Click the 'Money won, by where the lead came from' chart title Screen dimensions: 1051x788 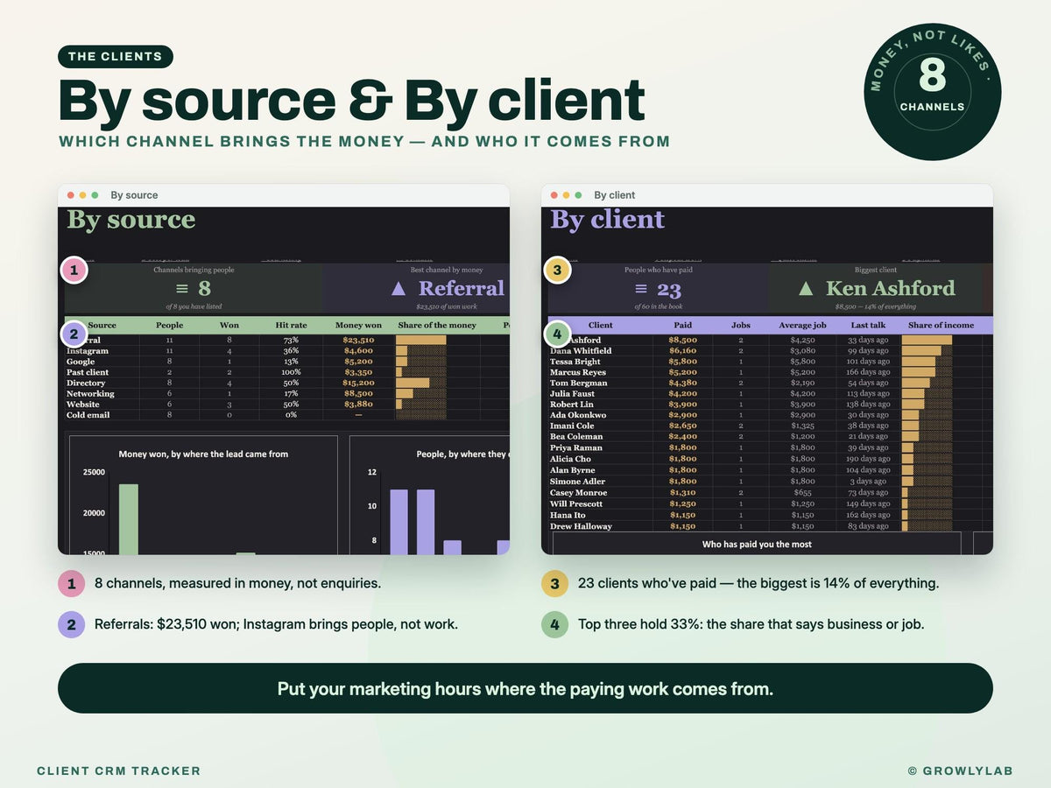pyautogui.click(x=203, y=454)
